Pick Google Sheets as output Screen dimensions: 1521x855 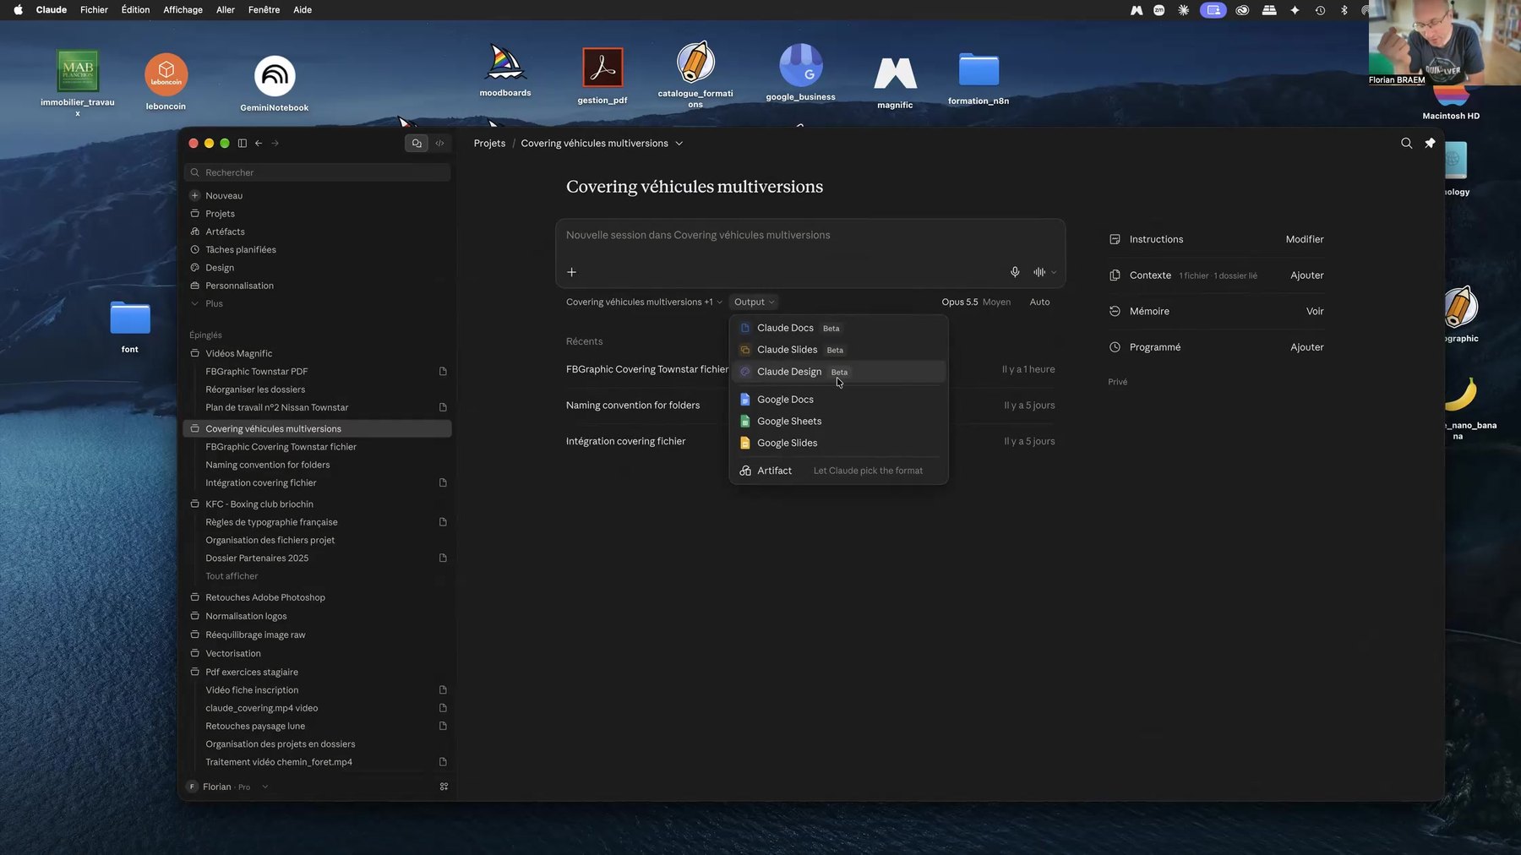tap(839, 422)
